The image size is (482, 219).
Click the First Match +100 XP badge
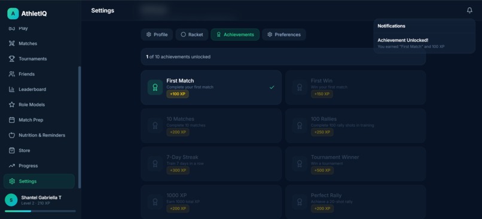(178, 94)
